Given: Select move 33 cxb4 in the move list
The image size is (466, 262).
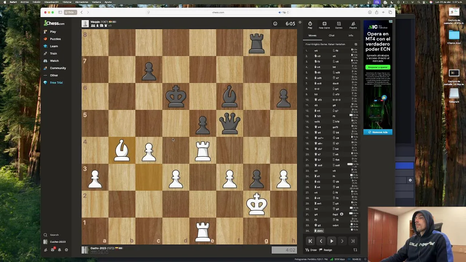Looking at the screenshot, I should pos(336,225).
